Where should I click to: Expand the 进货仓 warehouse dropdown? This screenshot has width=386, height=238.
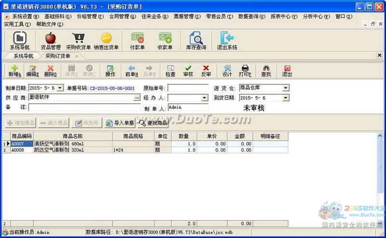pyautogui.click(x=286, y=88)
